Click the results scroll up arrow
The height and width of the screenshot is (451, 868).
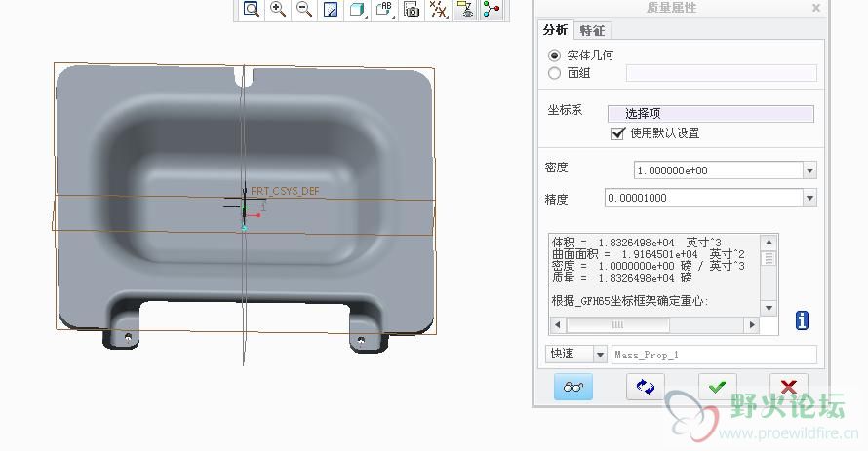point(769,243)
